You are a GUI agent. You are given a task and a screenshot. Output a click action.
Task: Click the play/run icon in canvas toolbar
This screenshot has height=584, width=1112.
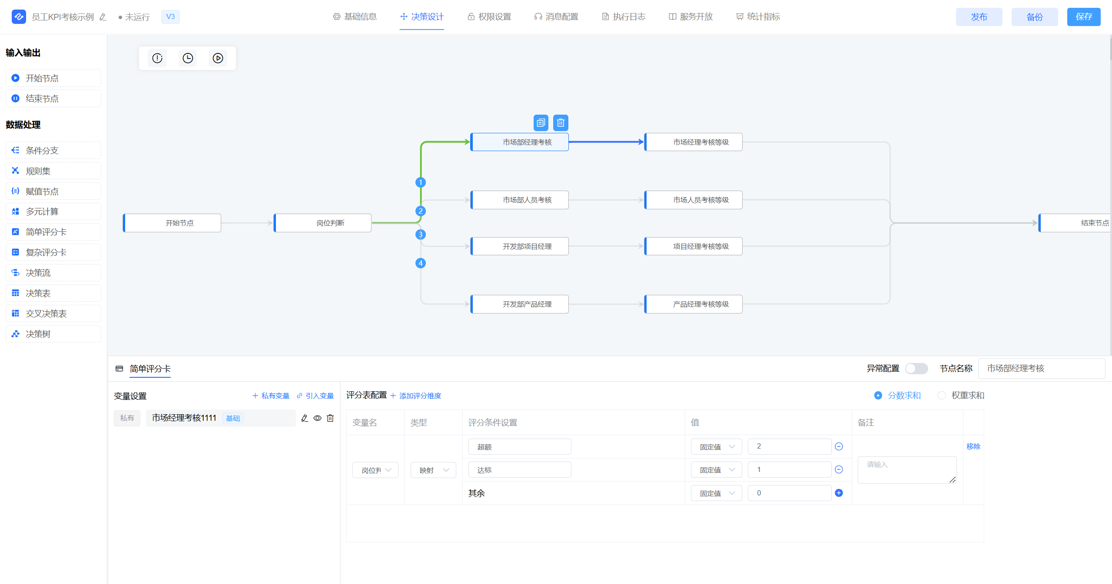[218, 58]
